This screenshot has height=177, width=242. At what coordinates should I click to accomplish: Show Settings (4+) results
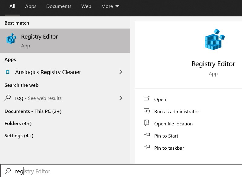point(19,136)
